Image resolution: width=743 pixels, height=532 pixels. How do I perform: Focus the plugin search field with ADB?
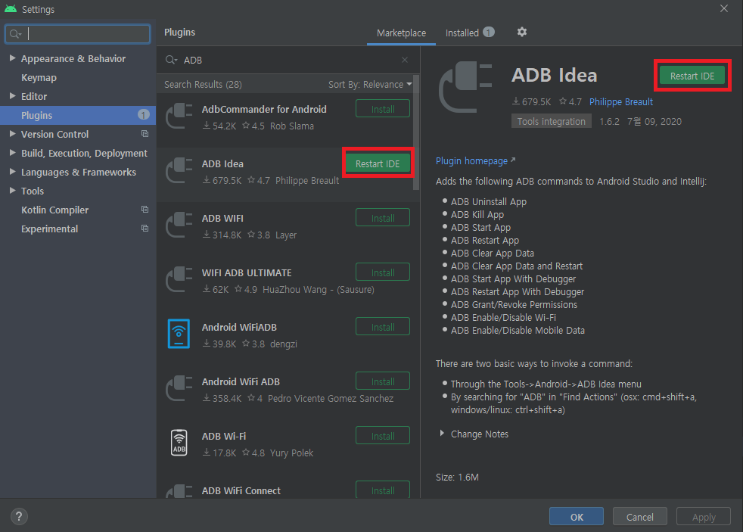coord(288,61)
